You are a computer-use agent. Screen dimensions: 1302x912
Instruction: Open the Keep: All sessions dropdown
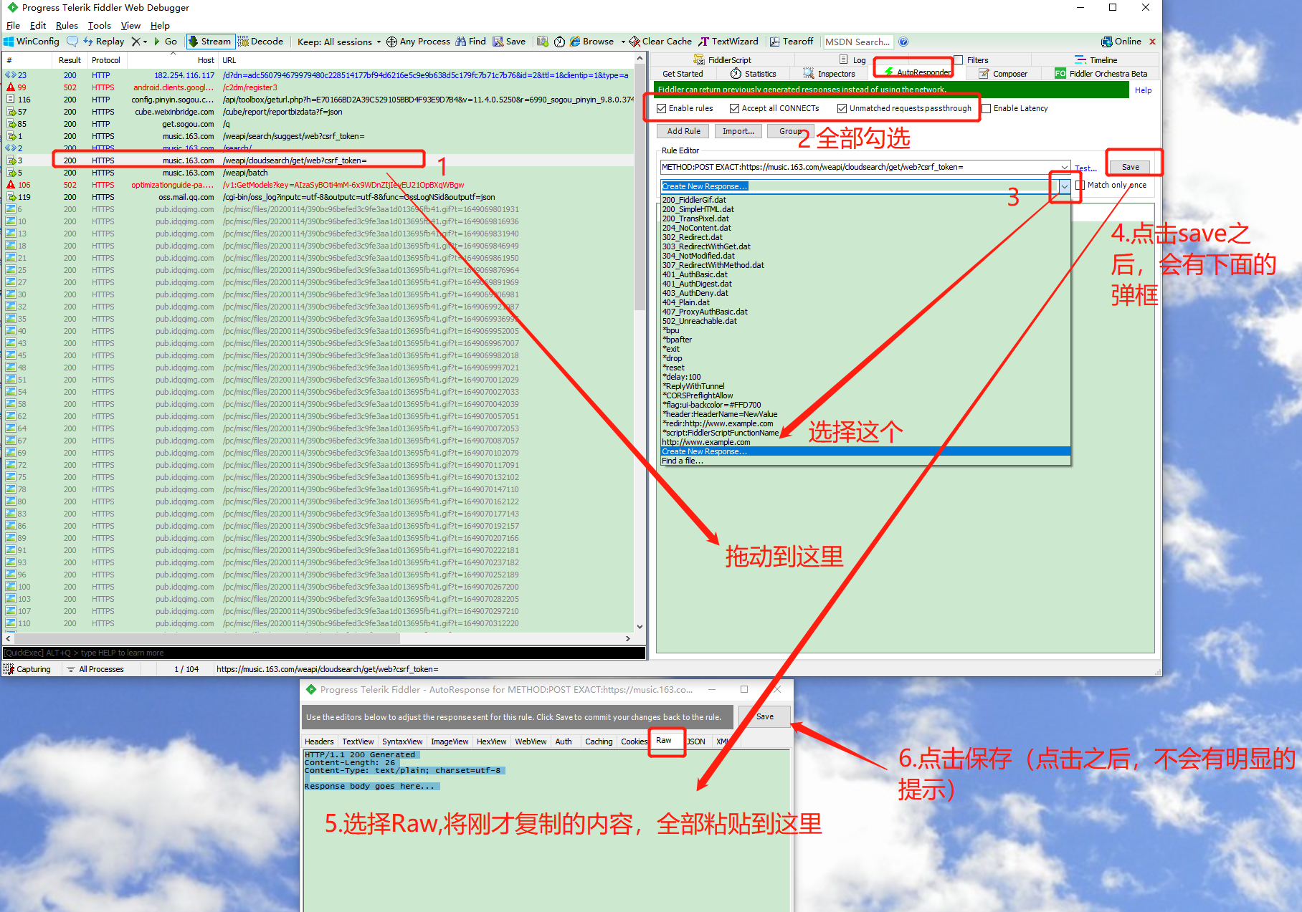pyautogui.click(x=339, y=42)
